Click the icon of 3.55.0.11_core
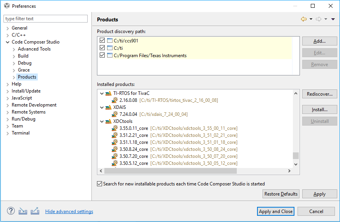 115,128
